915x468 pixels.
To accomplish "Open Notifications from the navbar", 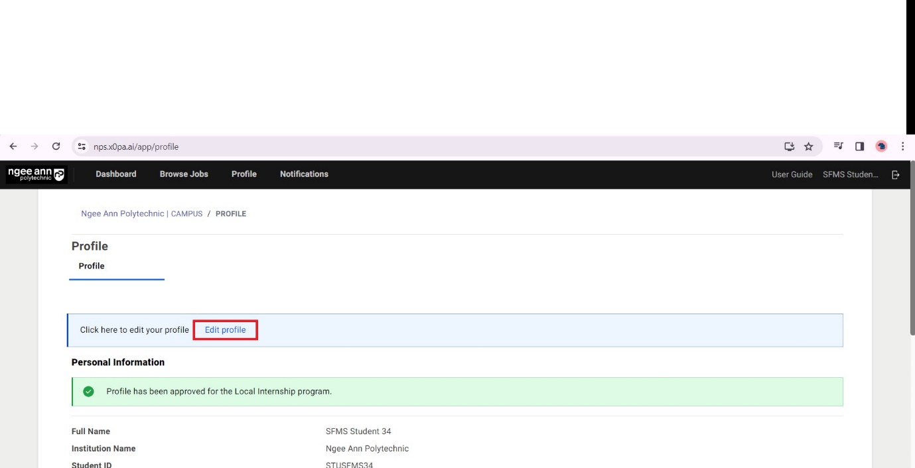I will pos(304,174).
